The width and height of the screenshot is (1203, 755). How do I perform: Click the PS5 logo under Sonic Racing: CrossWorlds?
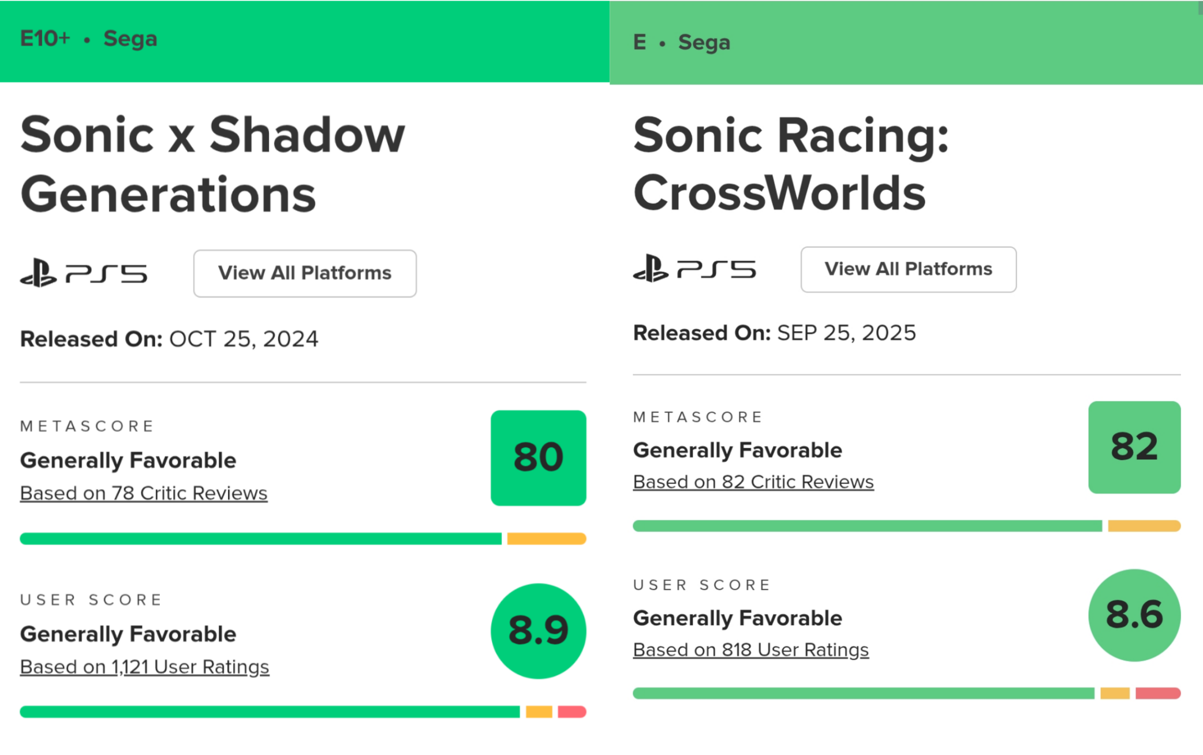[694, 269]
